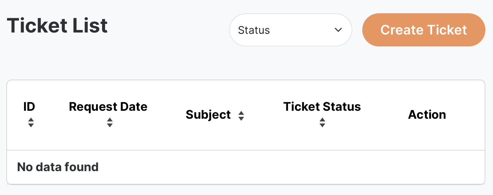Select the Request Date column header
493x195 pixels.
pos(108,107)
